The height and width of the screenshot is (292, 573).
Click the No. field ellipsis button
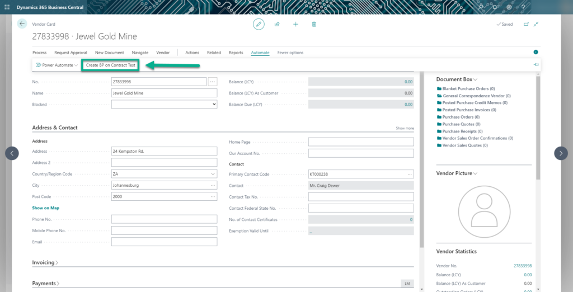click(212, 82)
